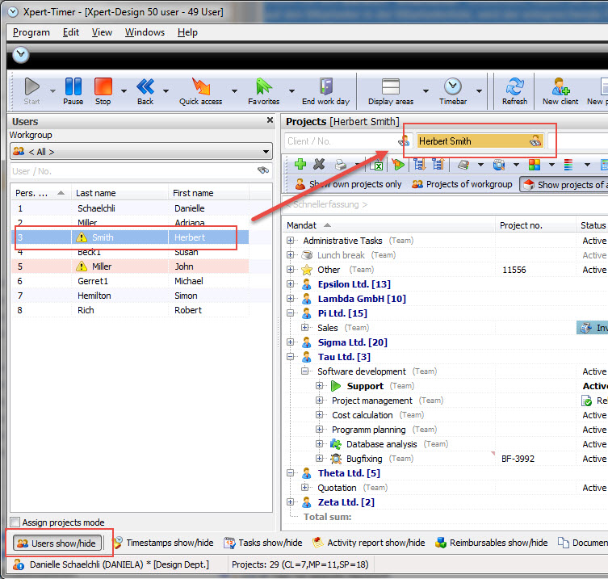
Task: Click the Back toolbar icon
Action: point(145,87)
